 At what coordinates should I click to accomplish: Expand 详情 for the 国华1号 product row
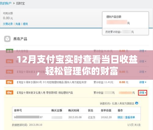coord(143,82)
